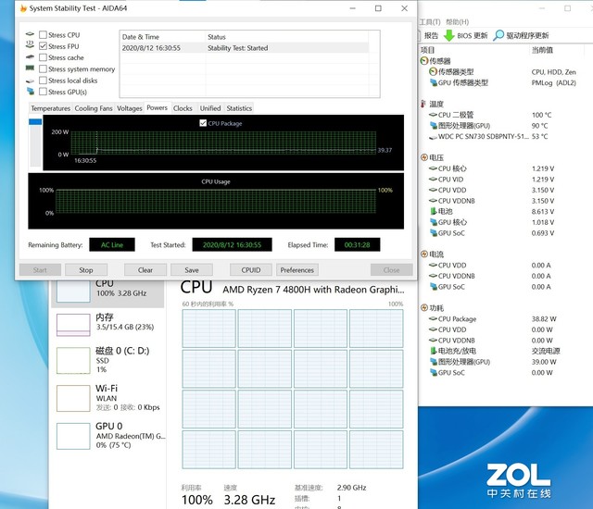Click the Stress system memory RAM icon

coord(30,68)
